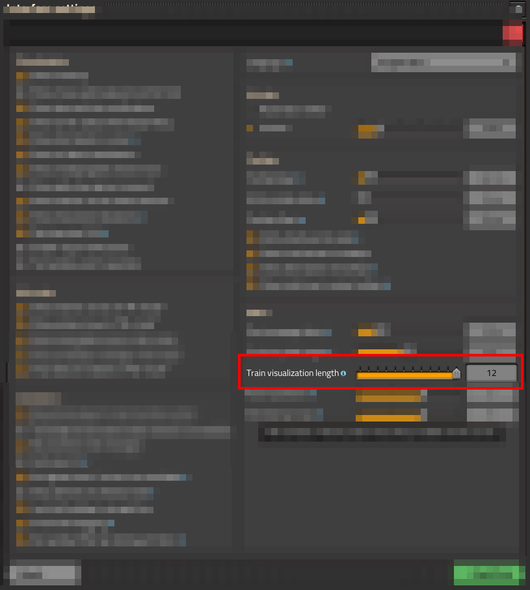This screenshot has height=590, width=530.
Task: Click the blue info marker below Train visualization label
Action: [x=313, y=393]
